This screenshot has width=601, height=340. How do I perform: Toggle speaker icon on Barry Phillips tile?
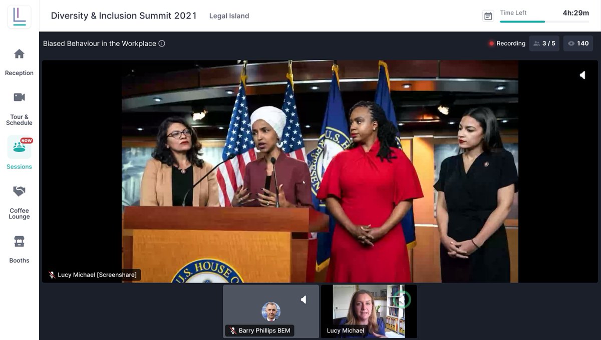point(304,299)
